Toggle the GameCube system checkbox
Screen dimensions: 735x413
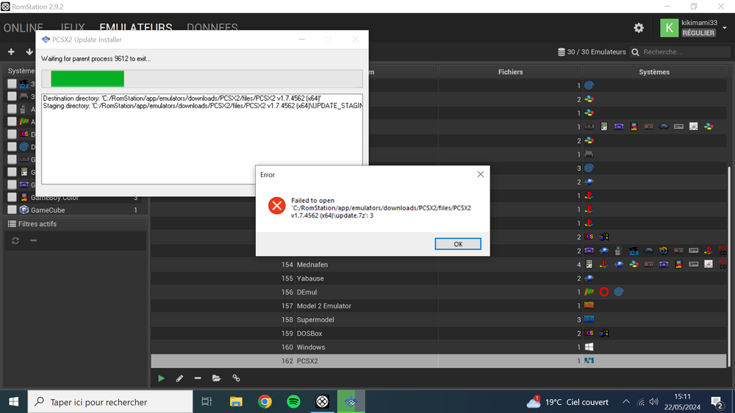click(x=12, y=210)
